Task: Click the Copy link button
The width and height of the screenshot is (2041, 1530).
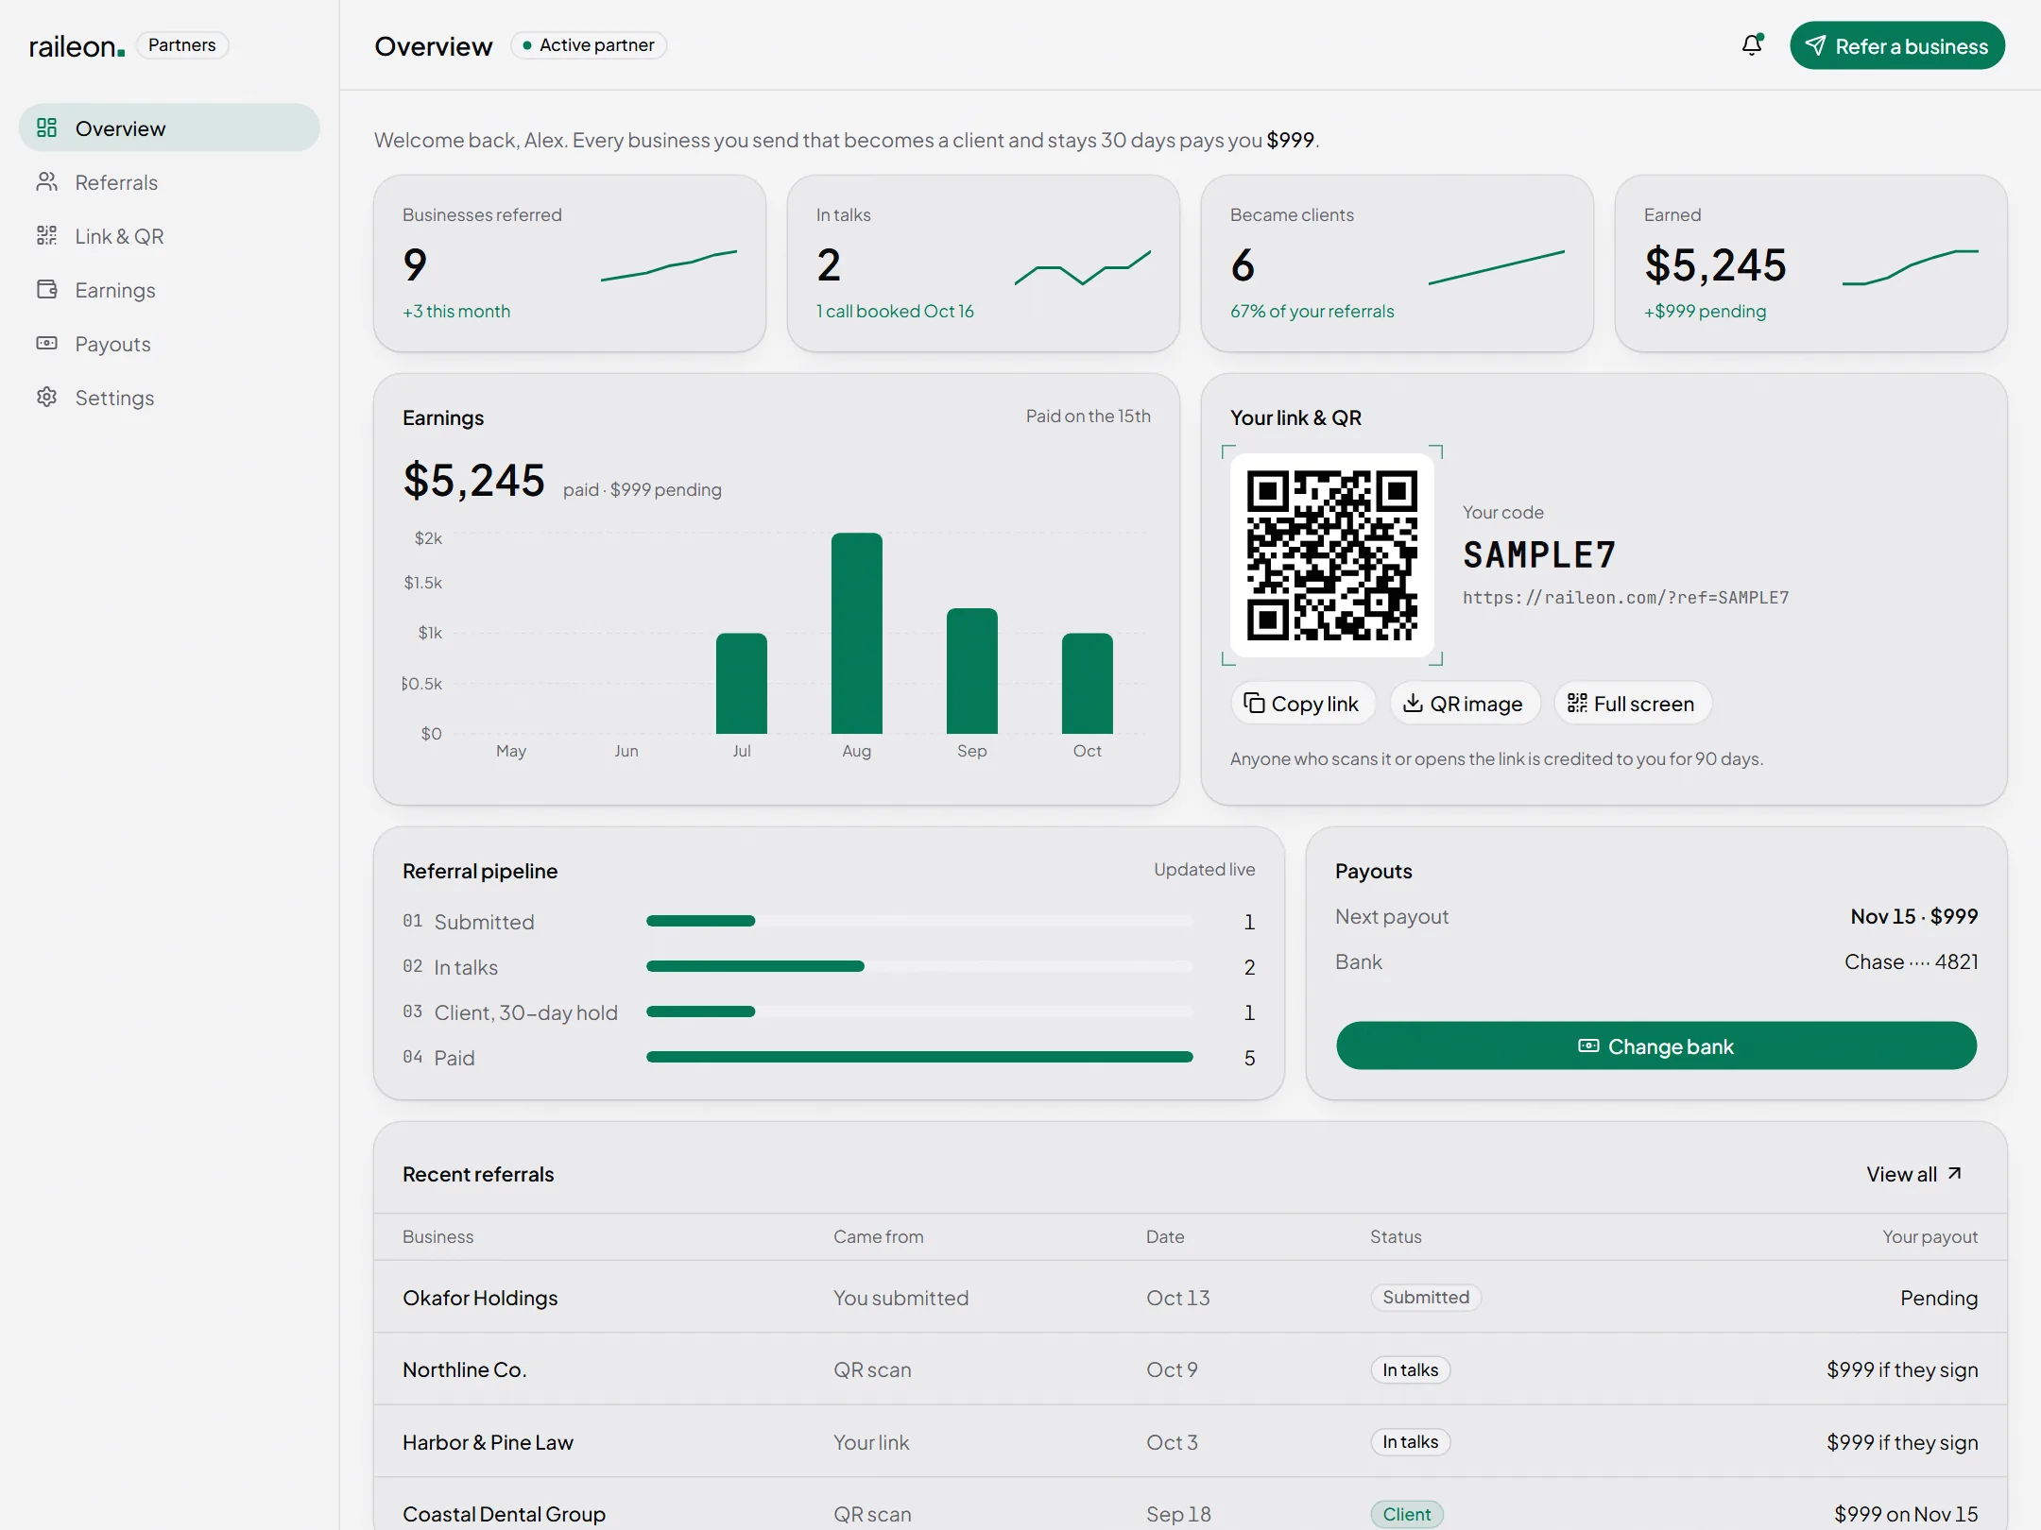Action: point(1303,703)
